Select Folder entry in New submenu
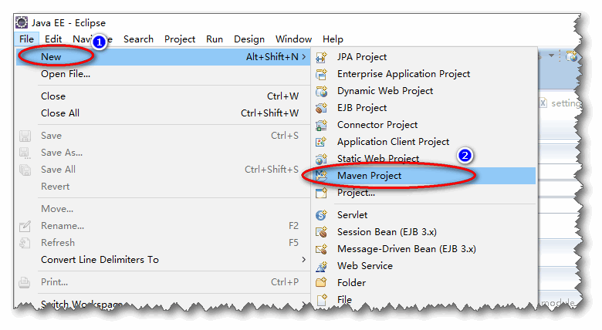This screenshot has width=602, height=330. point(424,283)
